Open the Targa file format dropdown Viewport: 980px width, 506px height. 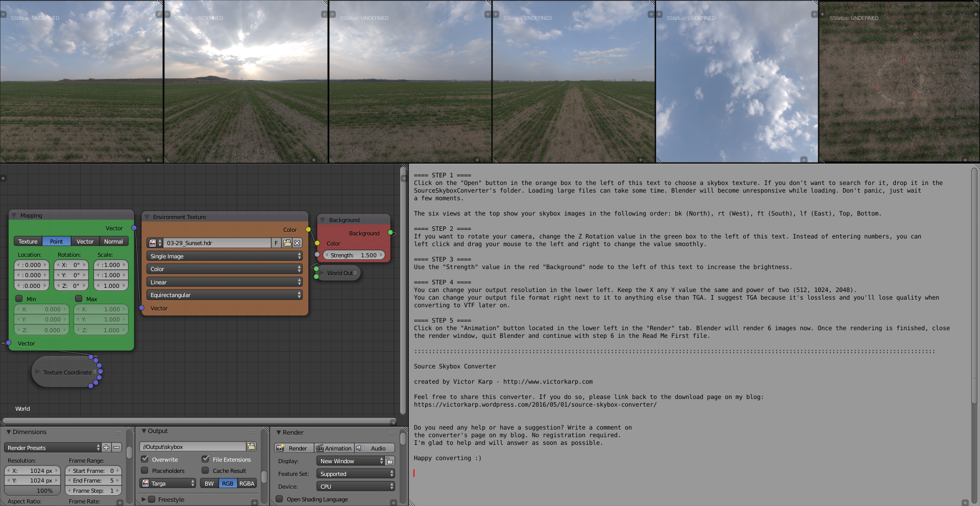(168, 484)
